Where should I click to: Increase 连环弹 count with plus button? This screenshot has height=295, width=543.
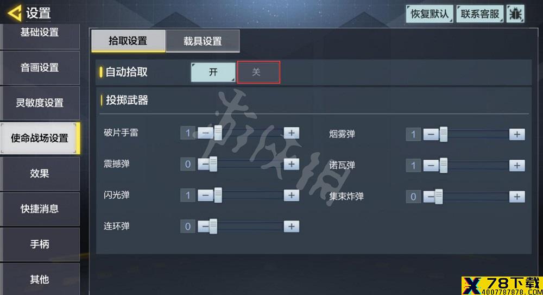pyautogui.click(x=291, y=227)
